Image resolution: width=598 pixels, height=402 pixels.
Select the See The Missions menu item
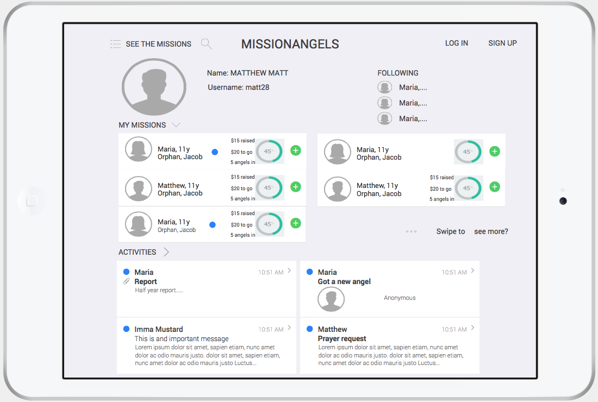158,44
